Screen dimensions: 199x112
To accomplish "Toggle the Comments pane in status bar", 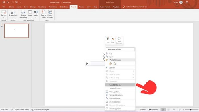I will (154, 109).
